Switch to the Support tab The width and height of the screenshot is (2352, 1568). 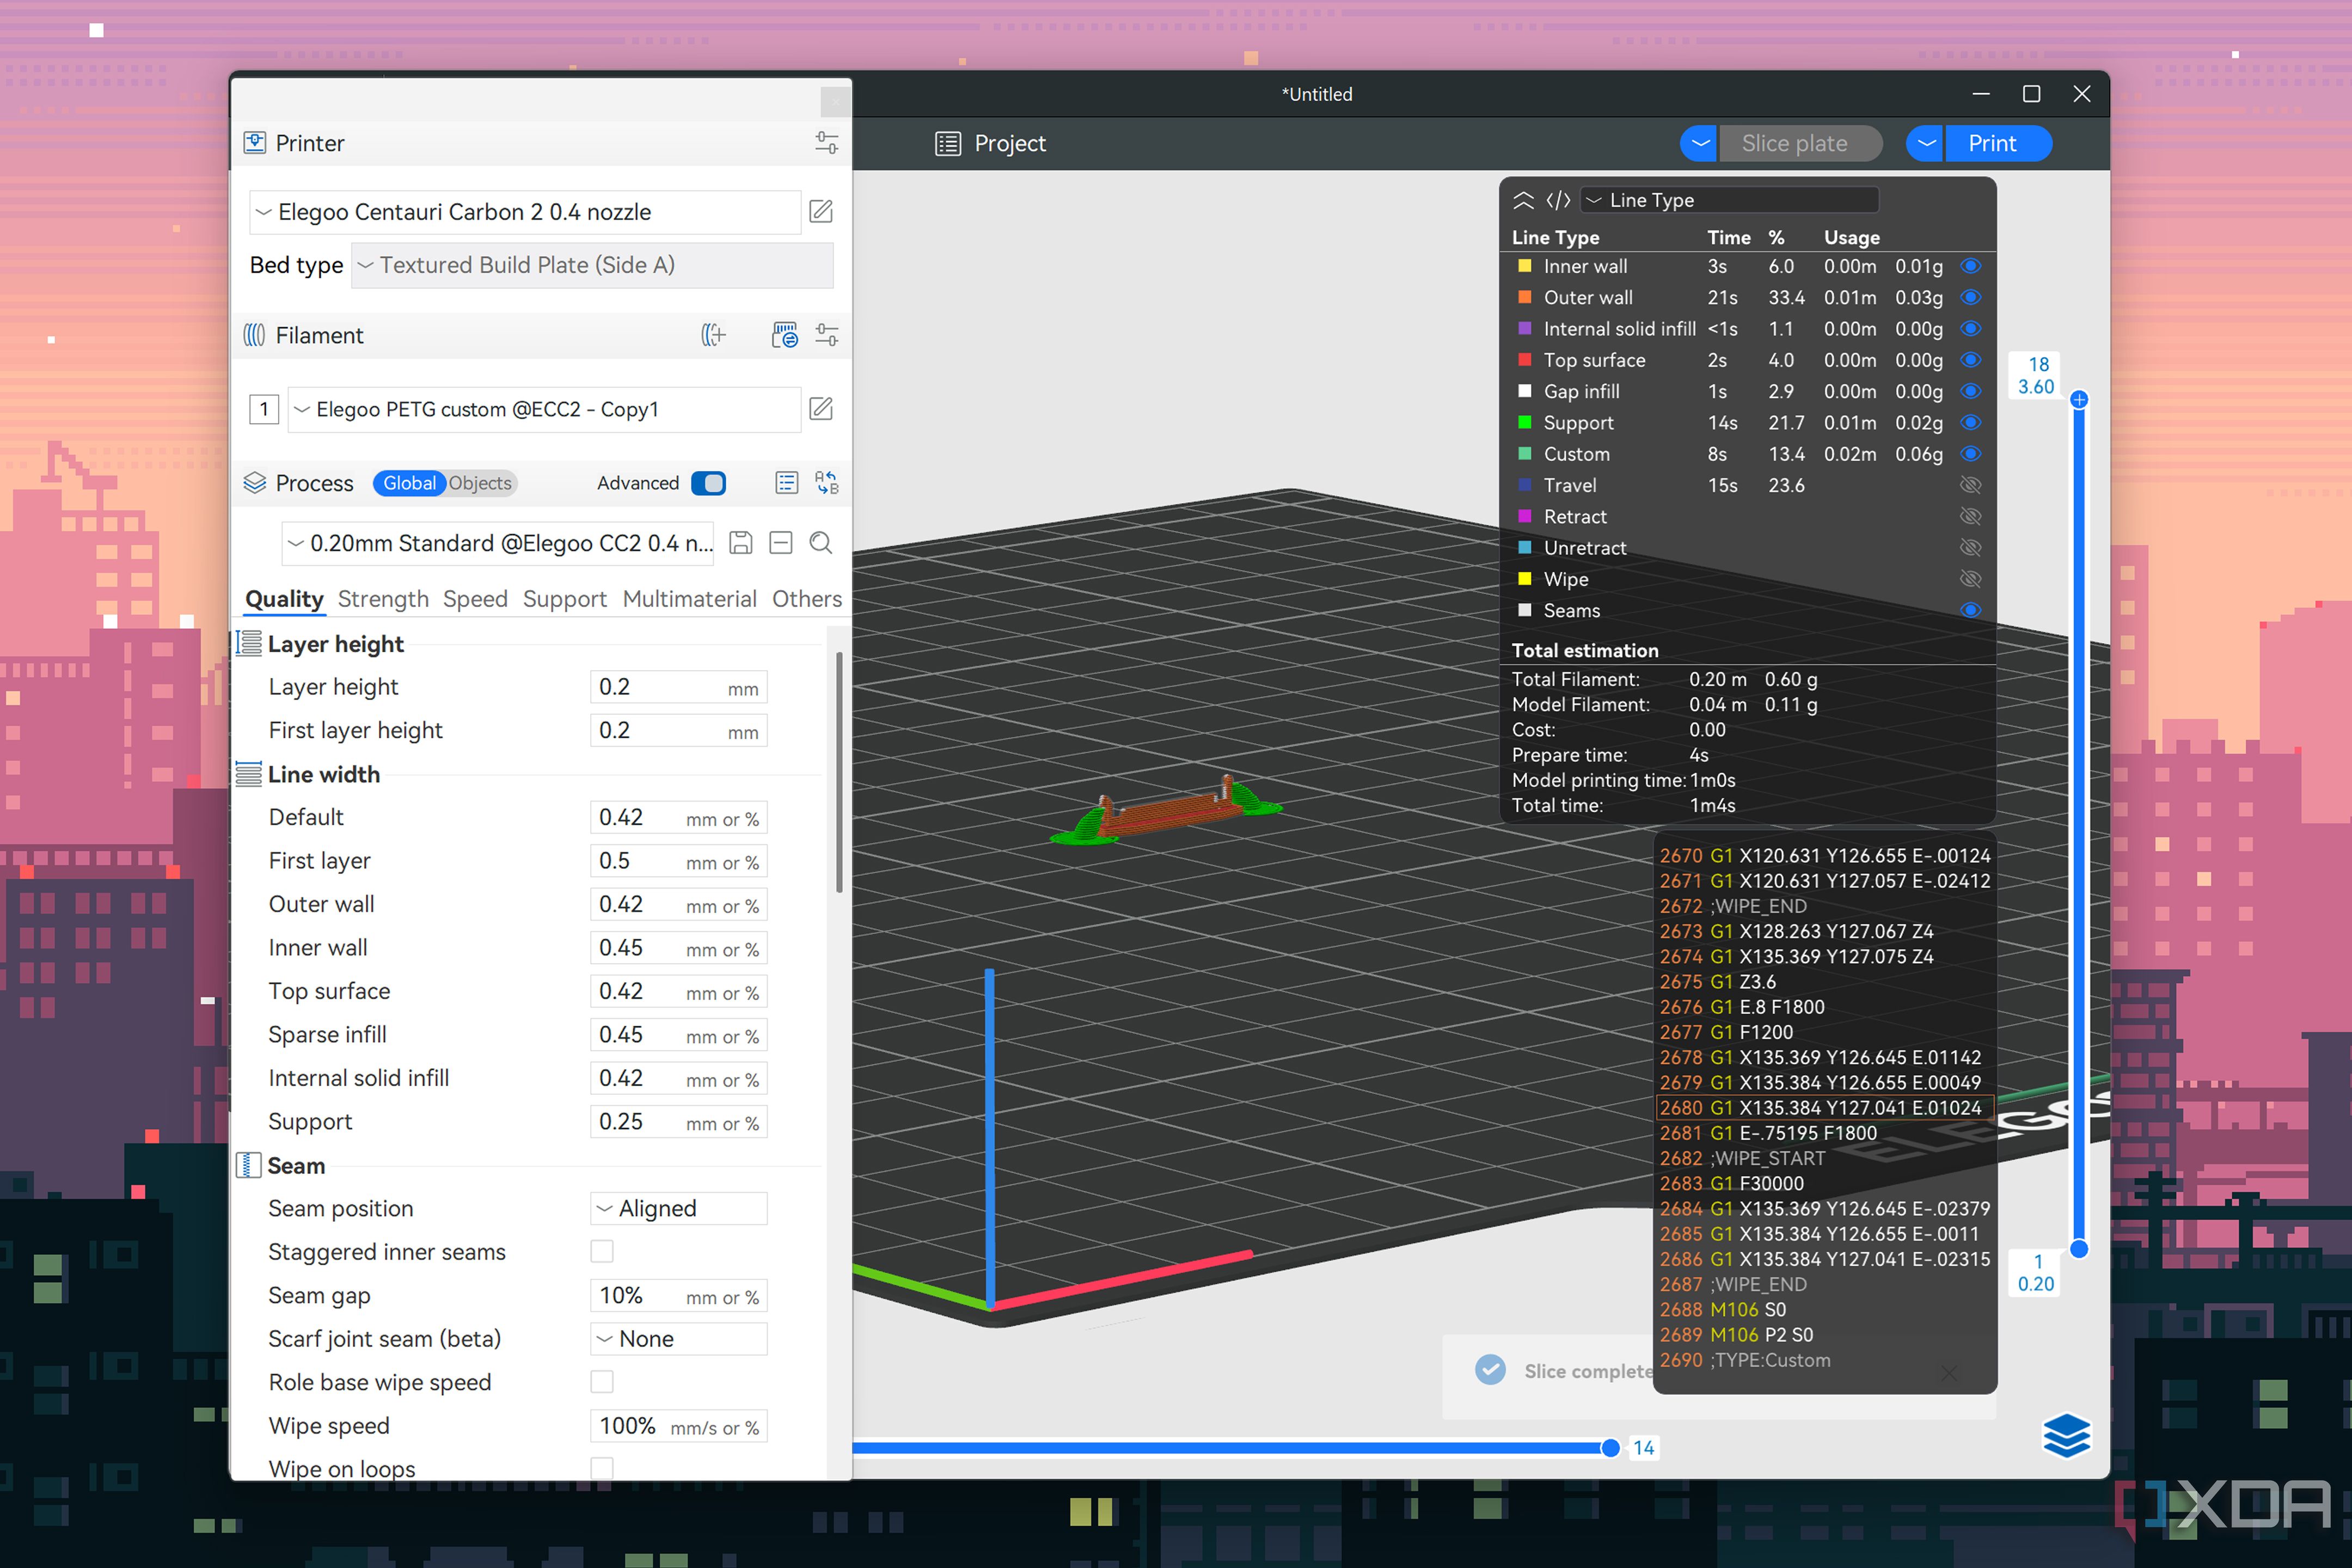pyautogui.click(x=564, y=599)
